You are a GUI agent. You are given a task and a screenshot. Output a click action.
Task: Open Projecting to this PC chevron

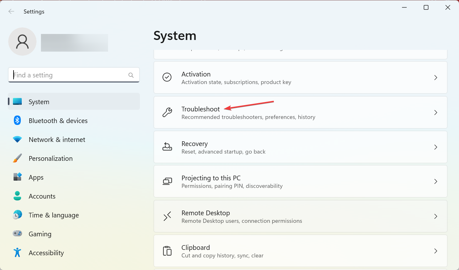436,181
